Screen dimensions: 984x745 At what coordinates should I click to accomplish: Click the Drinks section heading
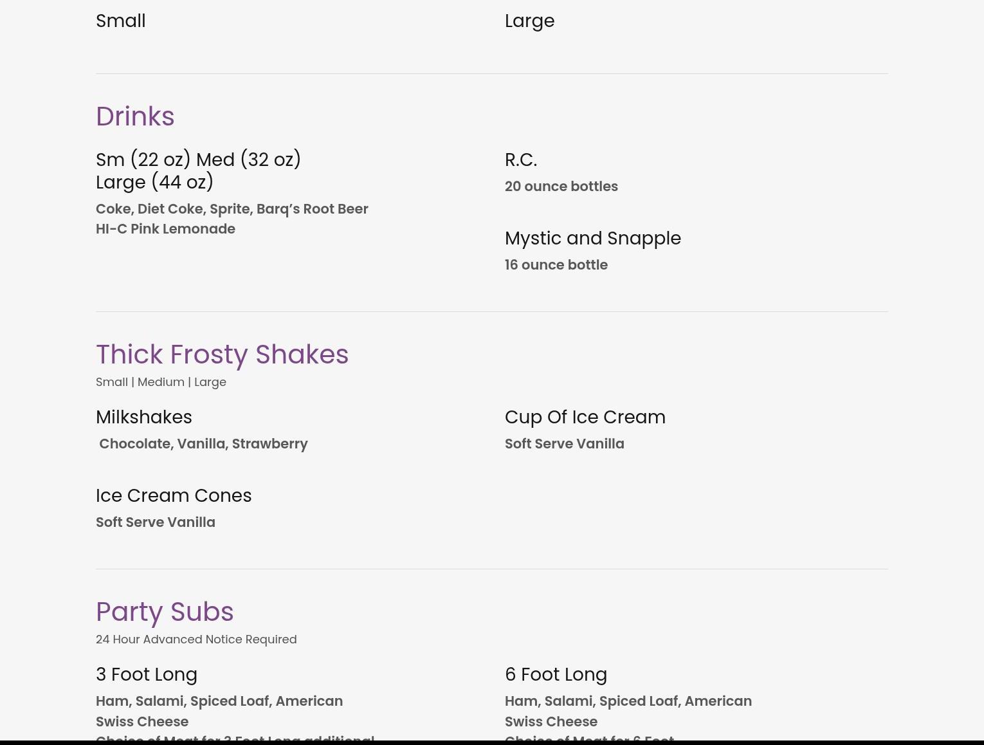click(135, 116)
